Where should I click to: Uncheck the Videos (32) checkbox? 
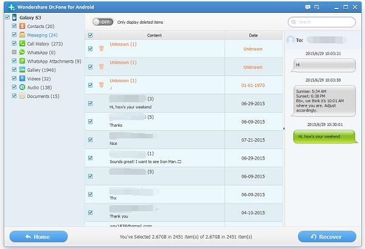(x=14, y=79)
